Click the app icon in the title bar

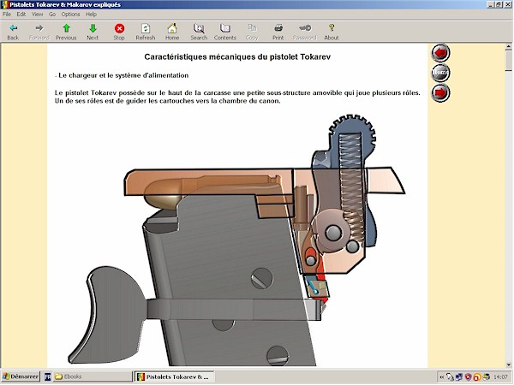[x=5, y=4]
